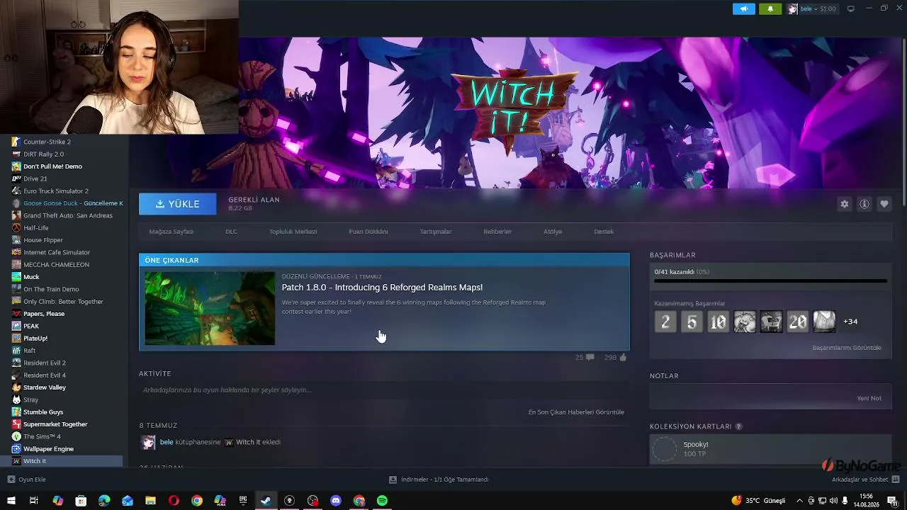
Task: Open the green notifications bell
Action: coord(770,8)
